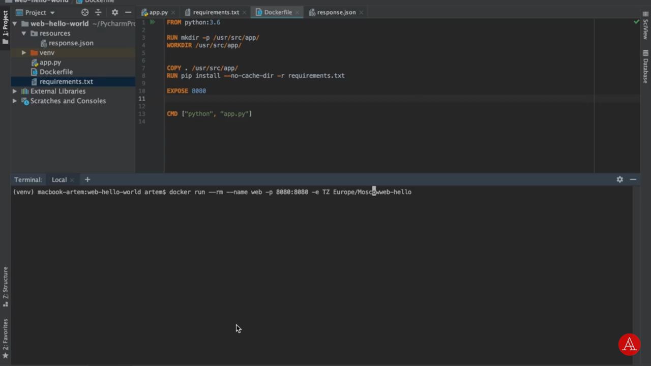Select the resources folder row

point(73,33)
